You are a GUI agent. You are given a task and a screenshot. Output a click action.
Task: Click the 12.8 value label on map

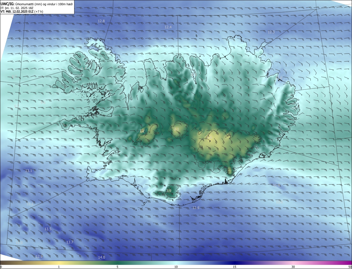tap(101, 21)
